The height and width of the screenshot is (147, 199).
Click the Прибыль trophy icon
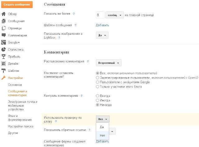(3, 57)
